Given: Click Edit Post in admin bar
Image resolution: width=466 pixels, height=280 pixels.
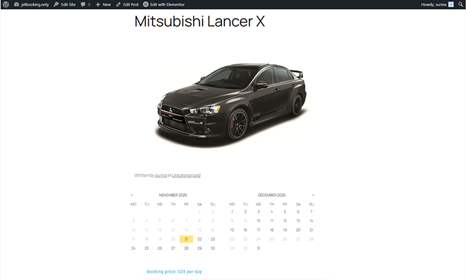Looking at the screenshot, I should (x=127, y=4).
